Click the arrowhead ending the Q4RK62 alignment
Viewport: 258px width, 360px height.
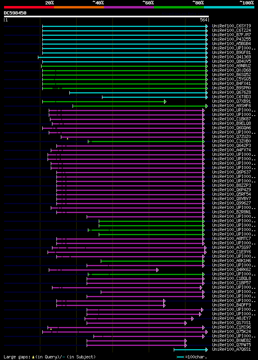click(158, 270)
